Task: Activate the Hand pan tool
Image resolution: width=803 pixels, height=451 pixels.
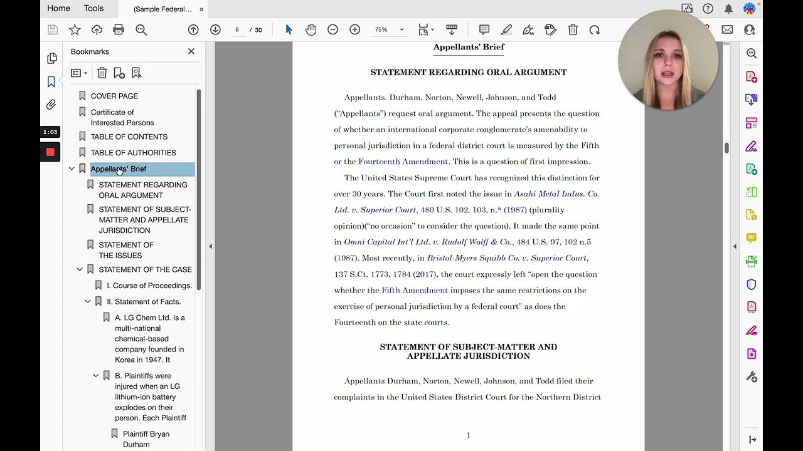Action: coord(311,29)
